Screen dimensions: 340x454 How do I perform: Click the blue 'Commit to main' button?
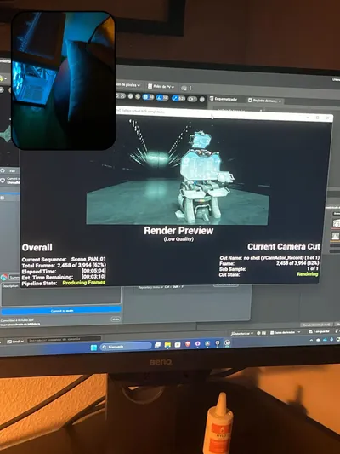click(61, 310)
